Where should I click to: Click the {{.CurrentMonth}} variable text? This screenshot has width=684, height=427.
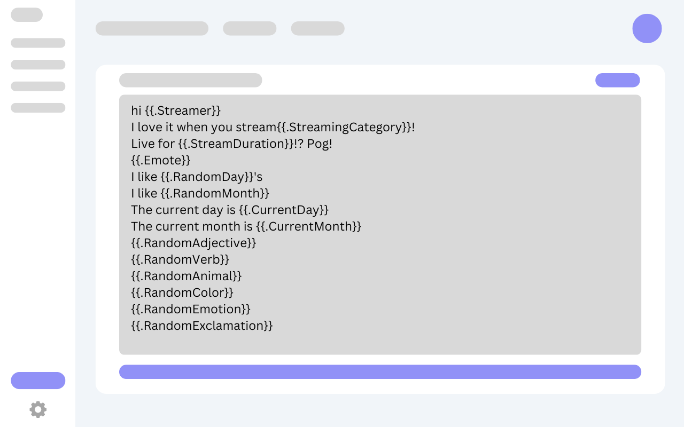[308, 226]
